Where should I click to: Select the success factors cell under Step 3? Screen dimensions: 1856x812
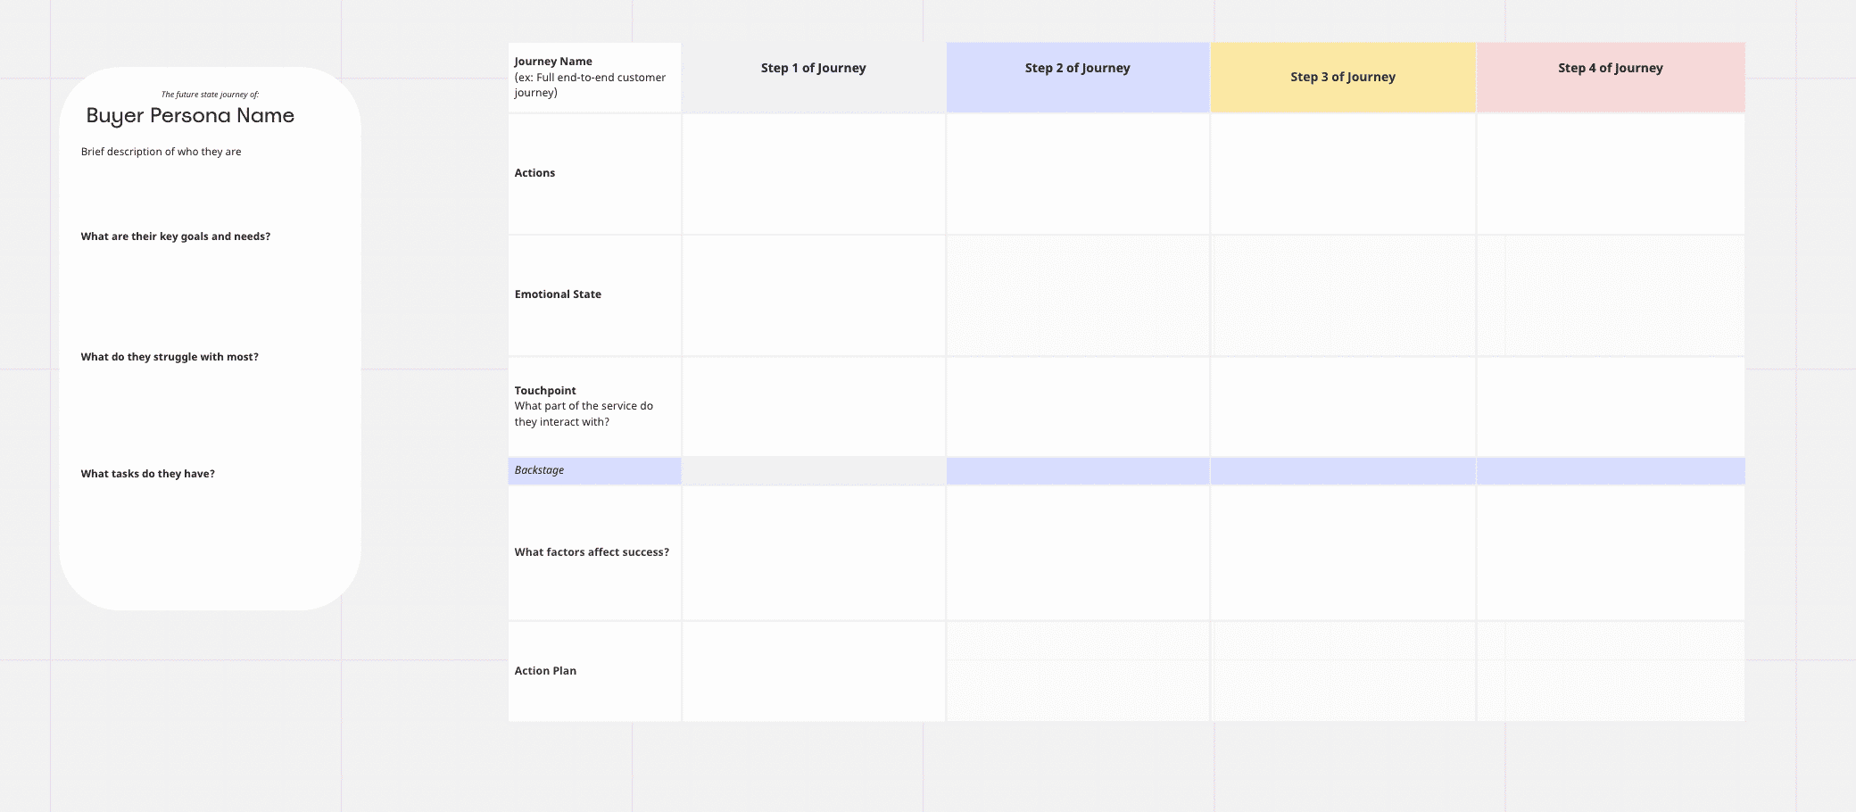tap(1343, 553)
